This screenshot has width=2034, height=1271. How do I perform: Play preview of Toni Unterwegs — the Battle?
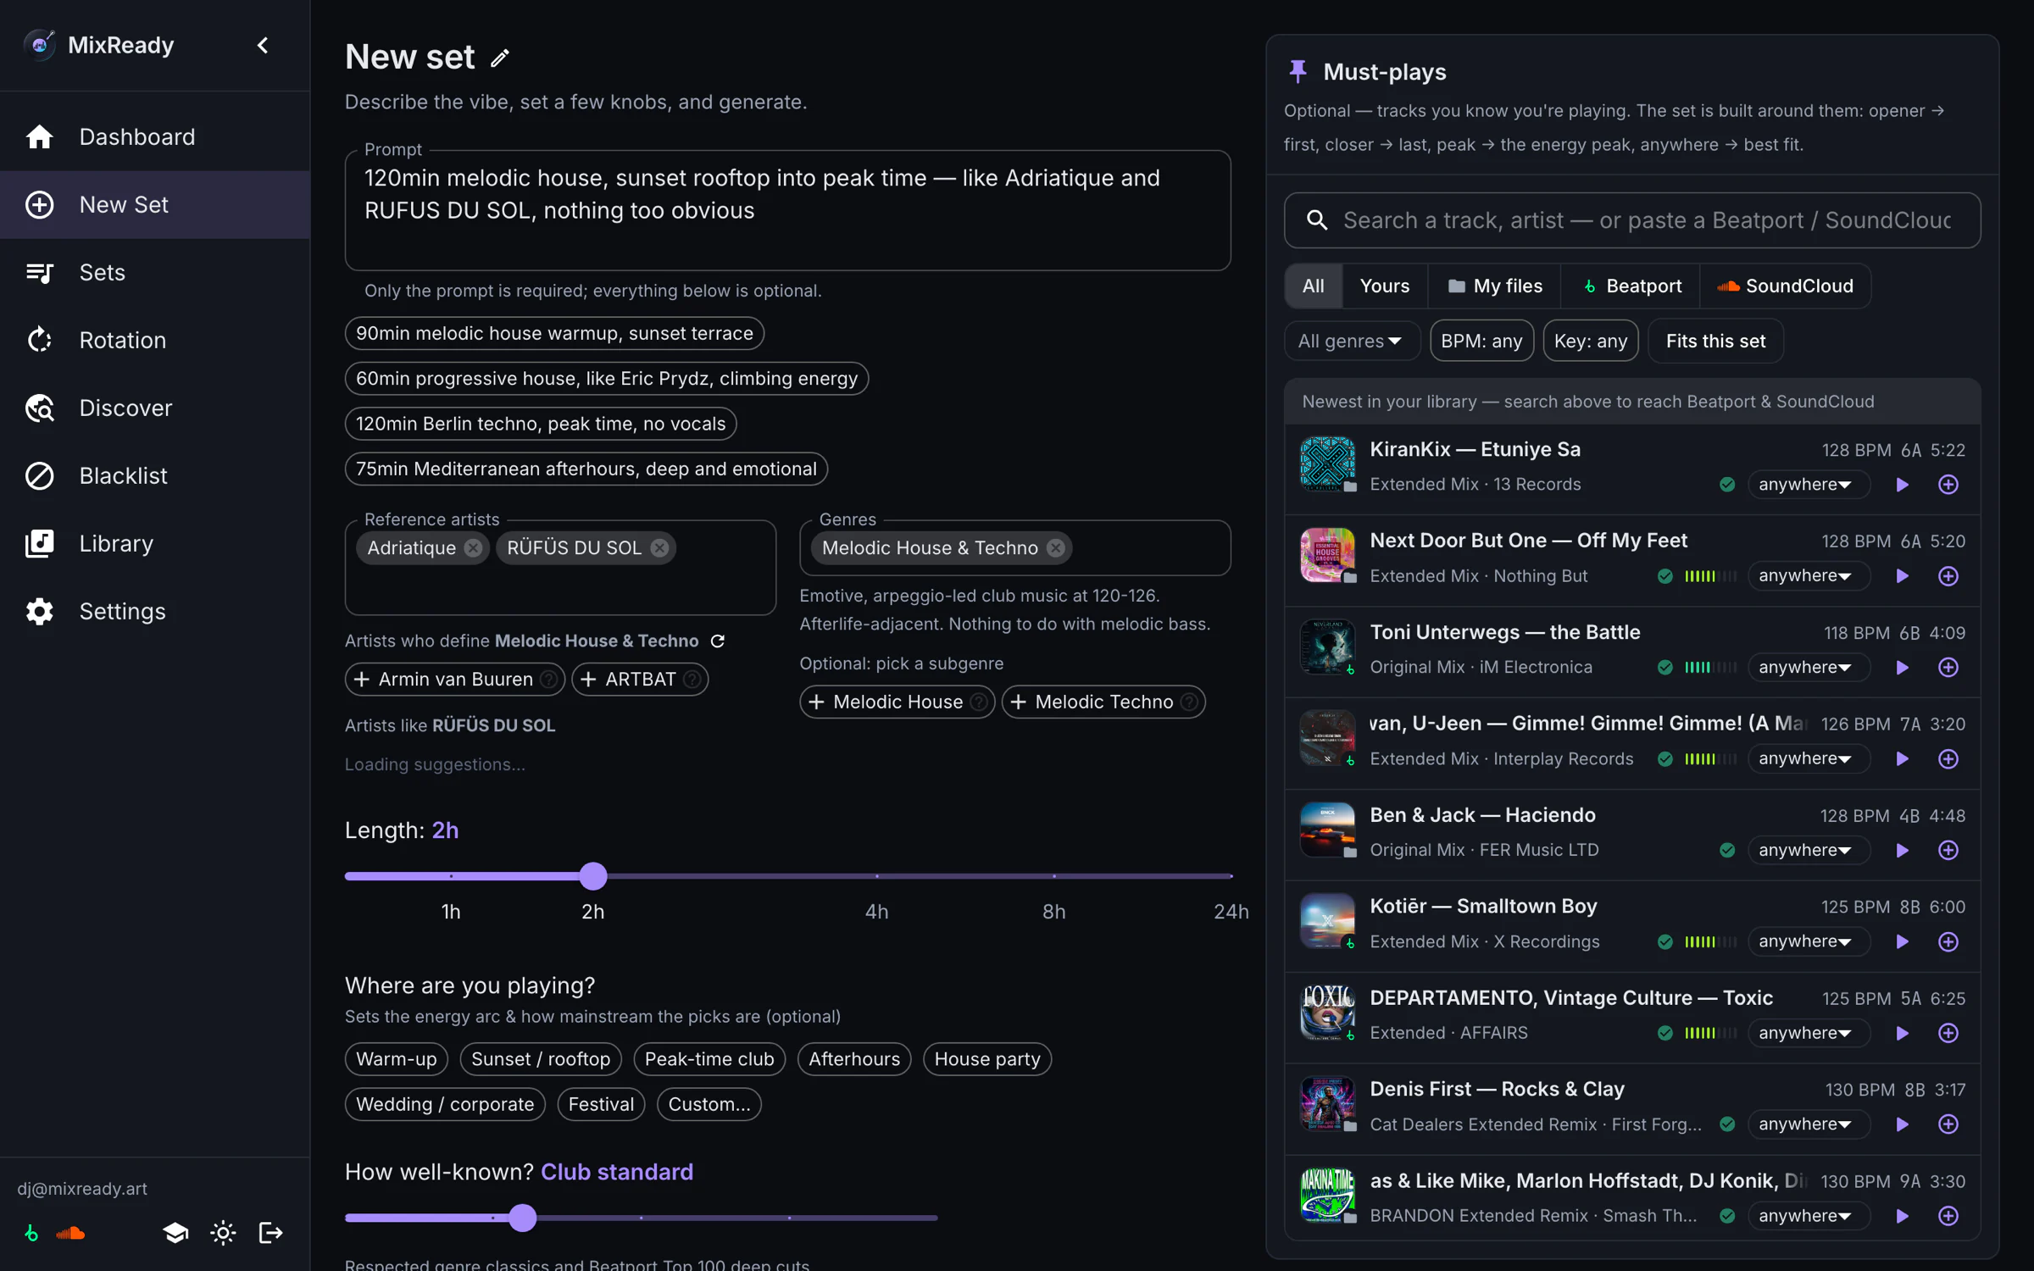[x=1903, y=668]
